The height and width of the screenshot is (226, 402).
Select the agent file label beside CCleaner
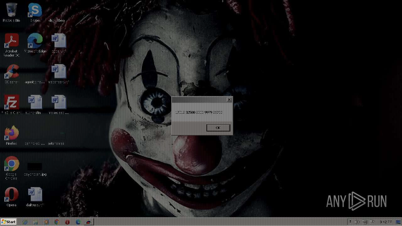[35, 82]
